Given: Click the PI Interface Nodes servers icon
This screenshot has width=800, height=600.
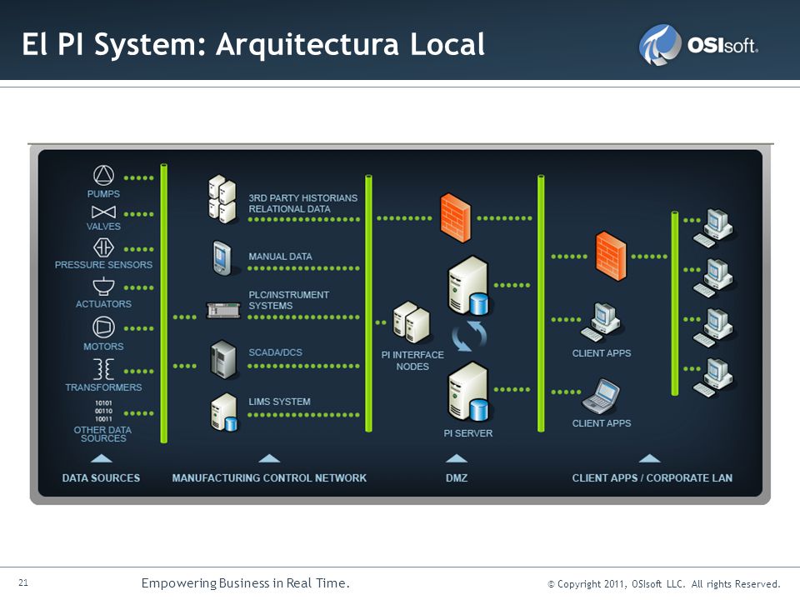Looking at the screenshot, I should [411, 322].
